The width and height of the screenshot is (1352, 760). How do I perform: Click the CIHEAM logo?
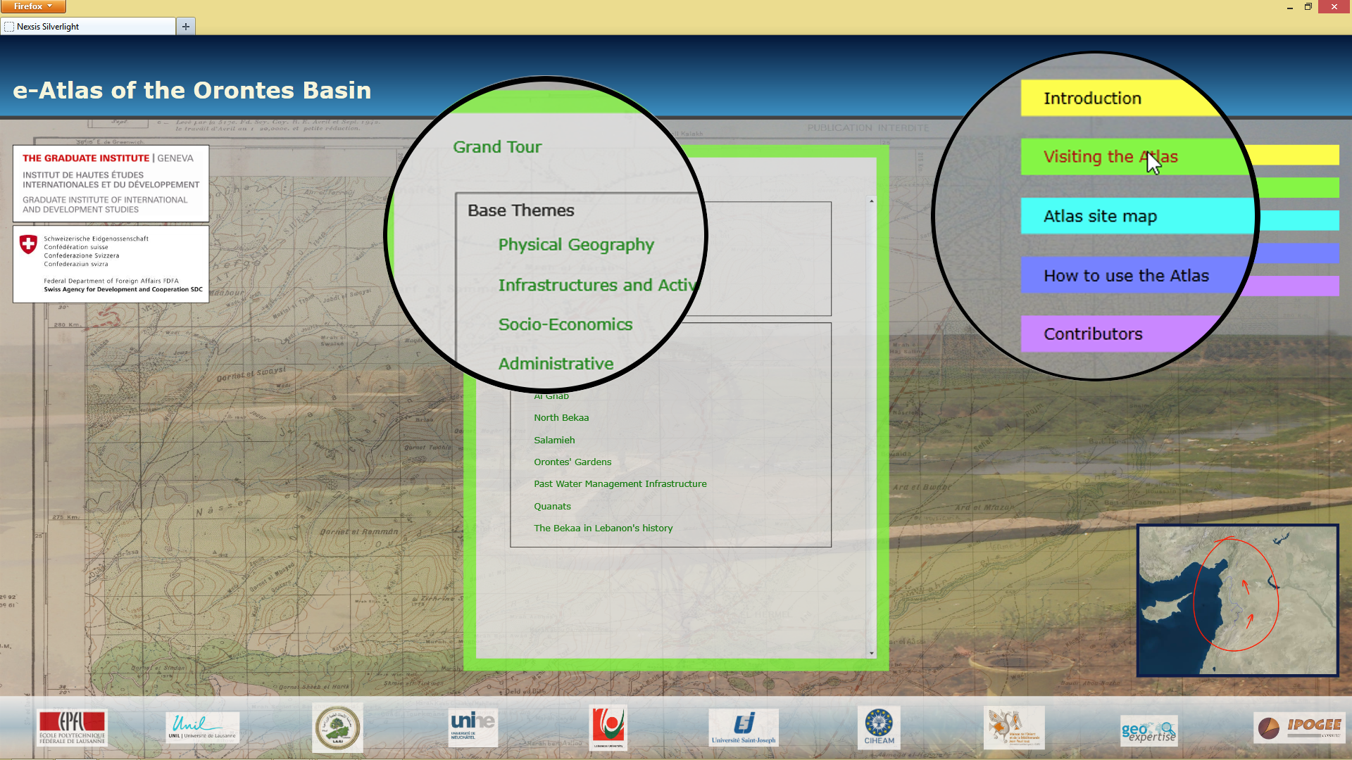coord(879,728)
